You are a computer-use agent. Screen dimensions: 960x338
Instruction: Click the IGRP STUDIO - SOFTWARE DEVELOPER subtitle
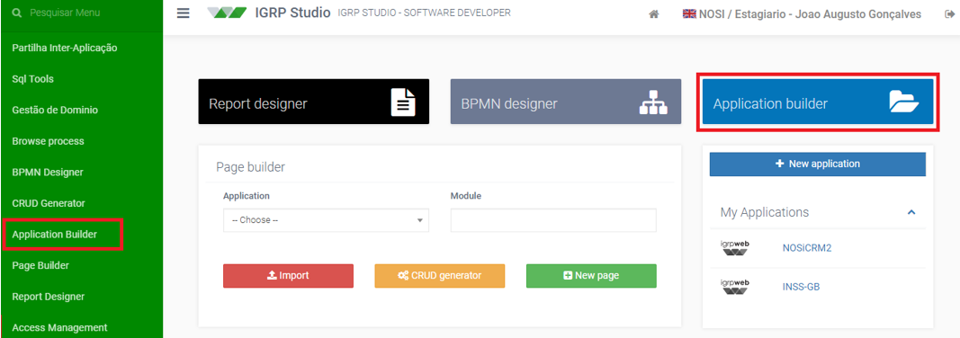tap(424, 13)
